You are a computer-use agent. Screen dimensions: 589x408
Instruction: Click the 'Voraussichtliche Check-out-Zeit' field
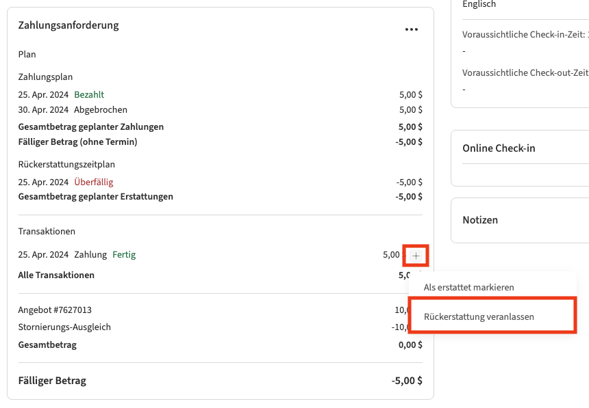coord(525,72)
